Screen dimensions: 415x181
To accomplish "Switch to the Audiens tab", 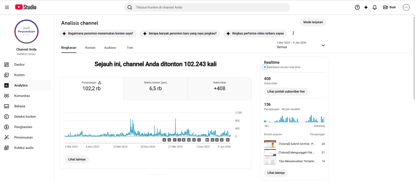I will [110, 48].
